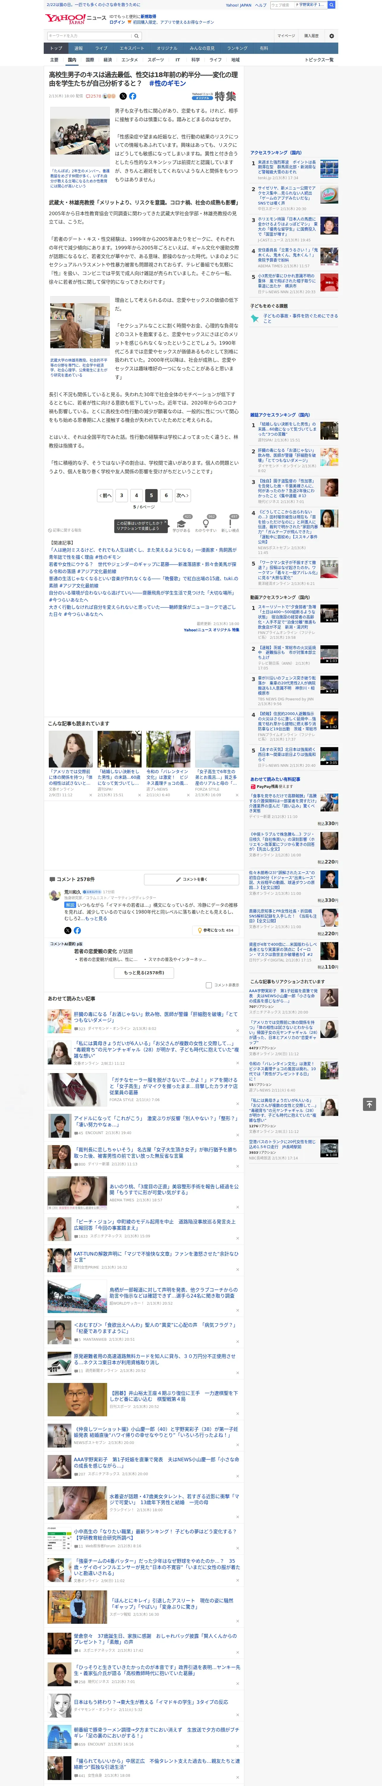The height and width of the screenshot is (1786, 382).
Task: Share 荒川和久 comment on Facebook
Action: point(77,931)
